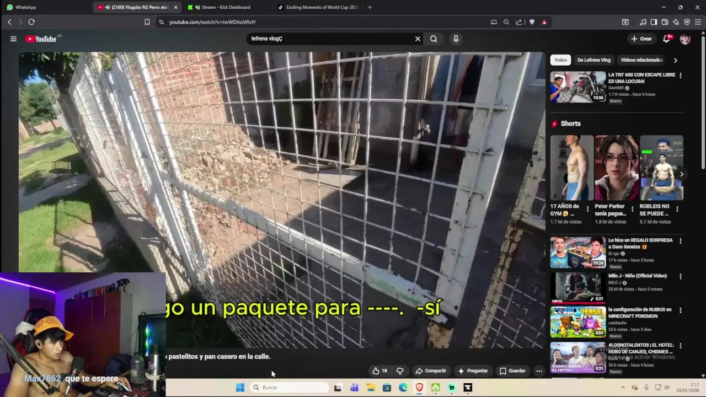
Task: Click share icon in address bar
Action: [x=519, y=22]
